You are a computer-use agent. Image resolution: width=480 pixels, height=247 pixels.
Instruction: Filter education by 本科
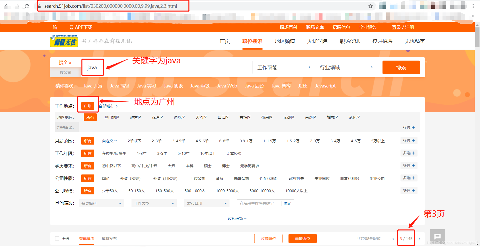click(189, 166)
